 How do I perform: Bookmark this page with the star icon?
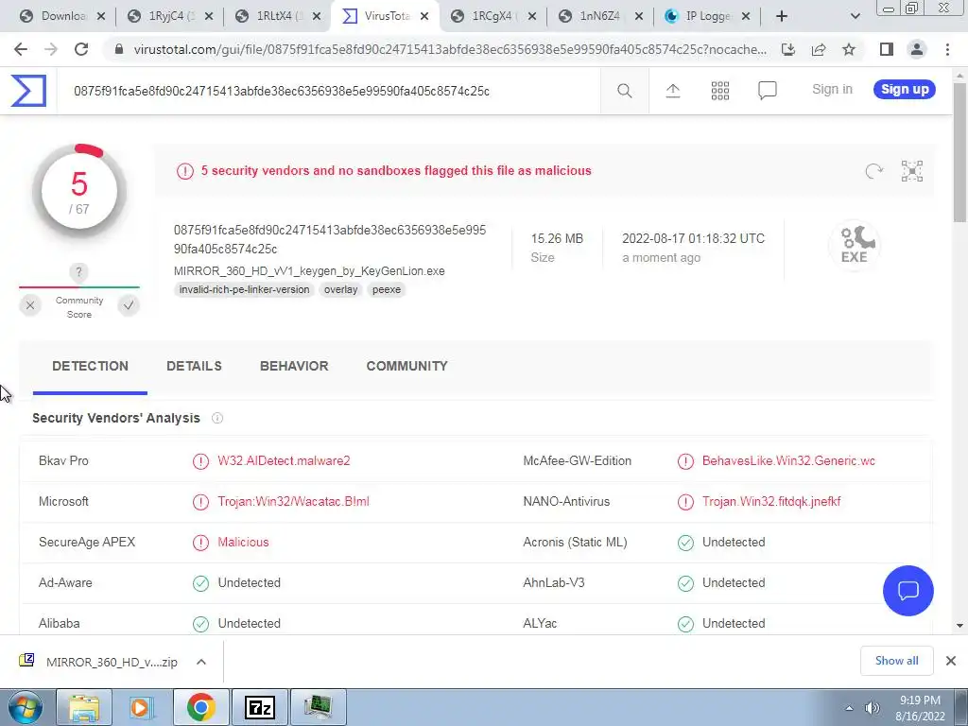(849, 49)
